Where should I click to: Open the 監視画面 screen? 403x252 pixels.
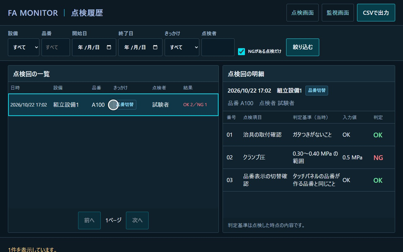(x=338, y=13)
